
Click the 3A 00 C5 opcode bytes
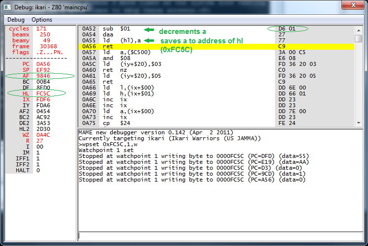pyautogui.click(x=292, y=52)
